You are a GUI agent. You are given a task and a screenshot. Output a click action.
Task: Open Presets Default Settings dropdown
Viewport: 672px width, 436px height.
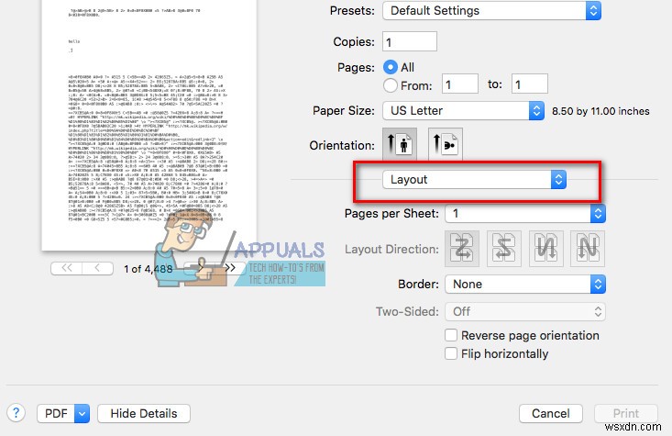click(x=491, y=11)
